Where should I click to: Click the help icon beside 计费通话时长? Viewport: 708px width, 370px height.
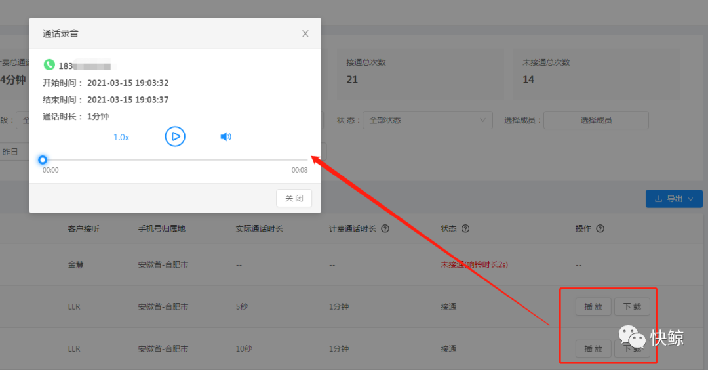[x=385, y=229]
